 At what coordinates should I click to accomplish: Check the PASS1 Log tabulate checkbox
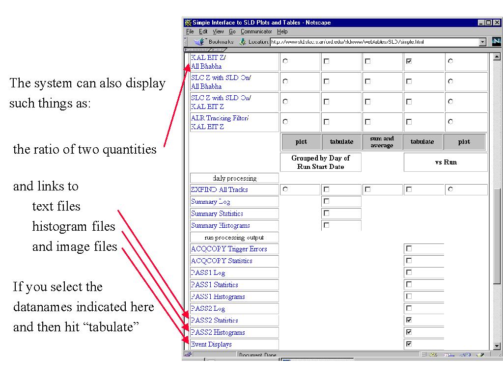tap(409, 272)
